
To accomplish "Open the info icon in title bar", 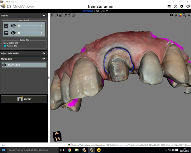I will click(175, 6).
